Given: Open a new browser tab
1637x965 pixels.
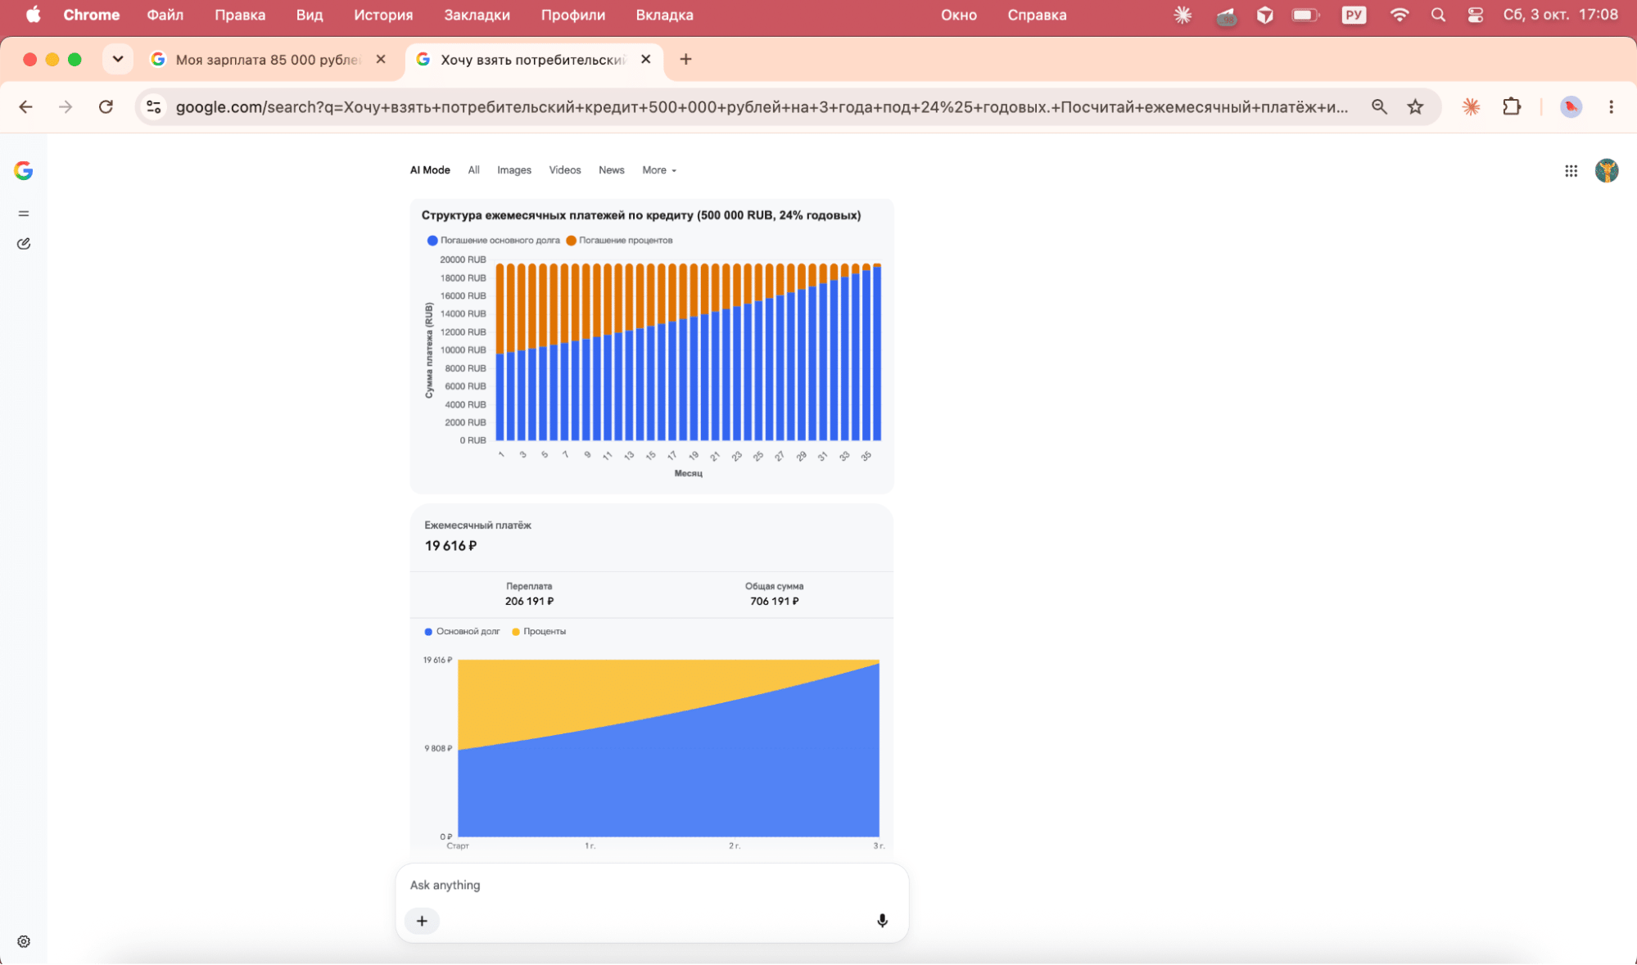Looking at the screenshot, I should click(x=685, y=59).
